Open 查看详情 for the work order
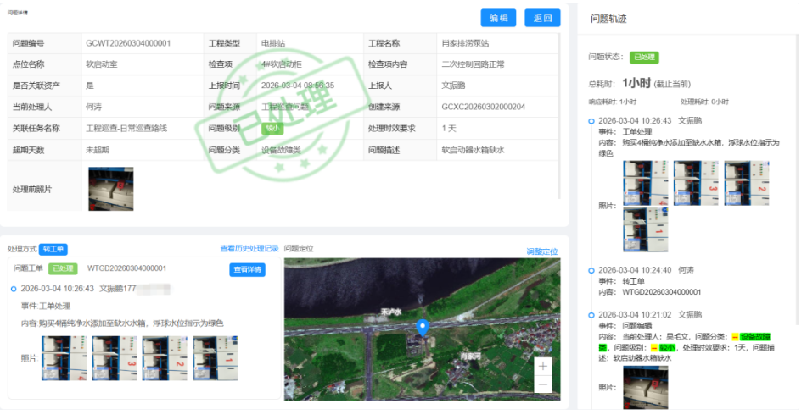The image size is (807, 420). [247, 270]
